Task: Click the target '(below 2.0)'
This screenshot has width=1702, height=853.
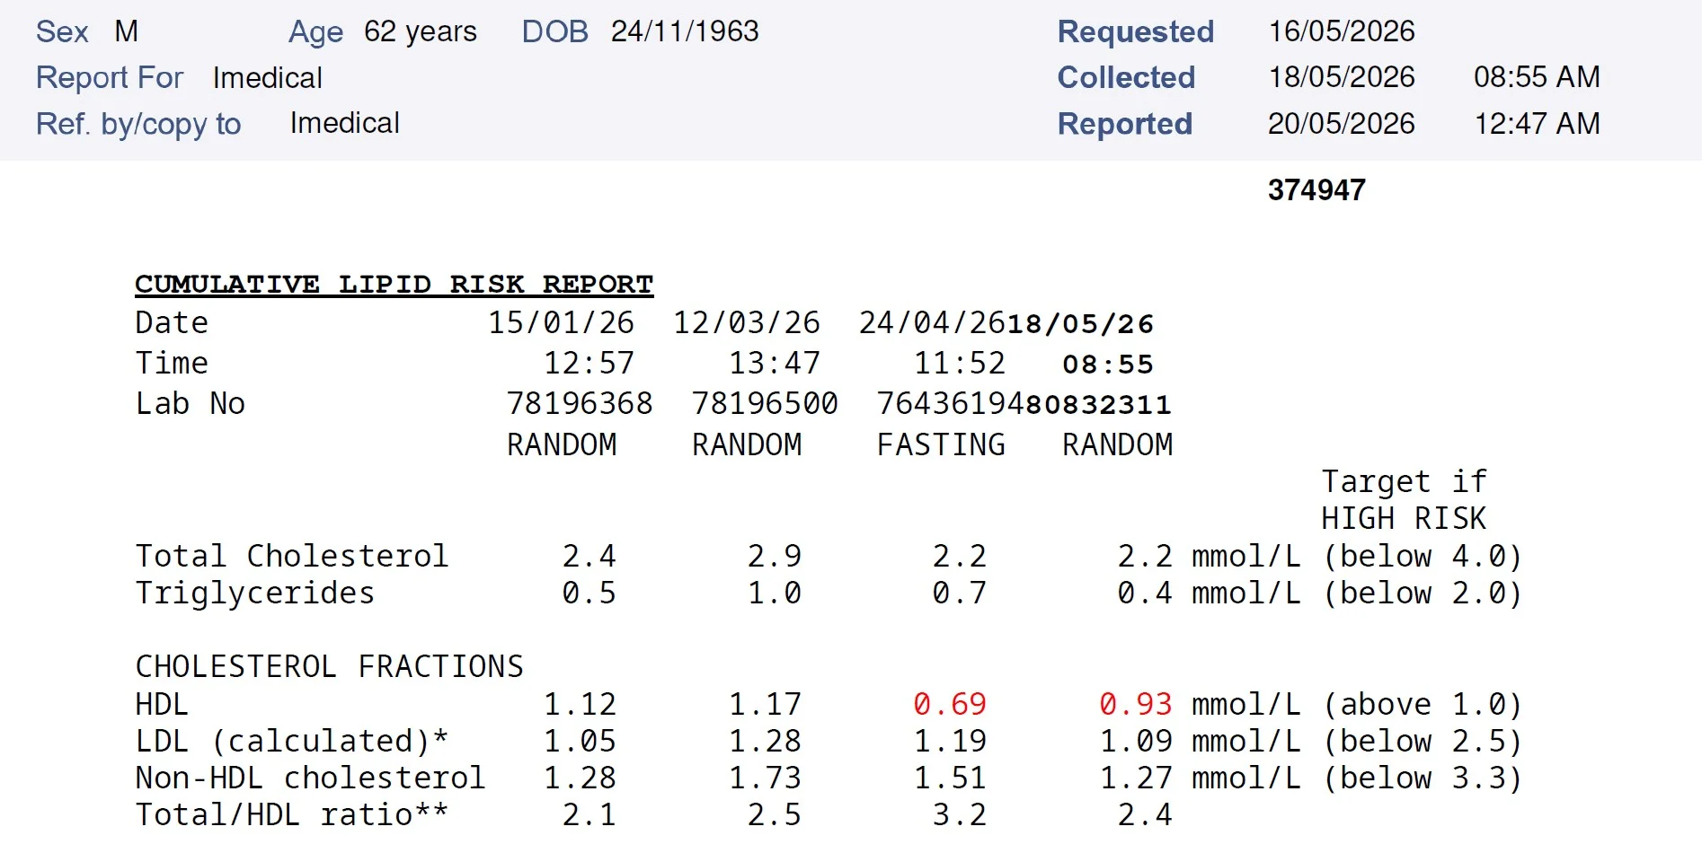Action: coord(1423,594)
